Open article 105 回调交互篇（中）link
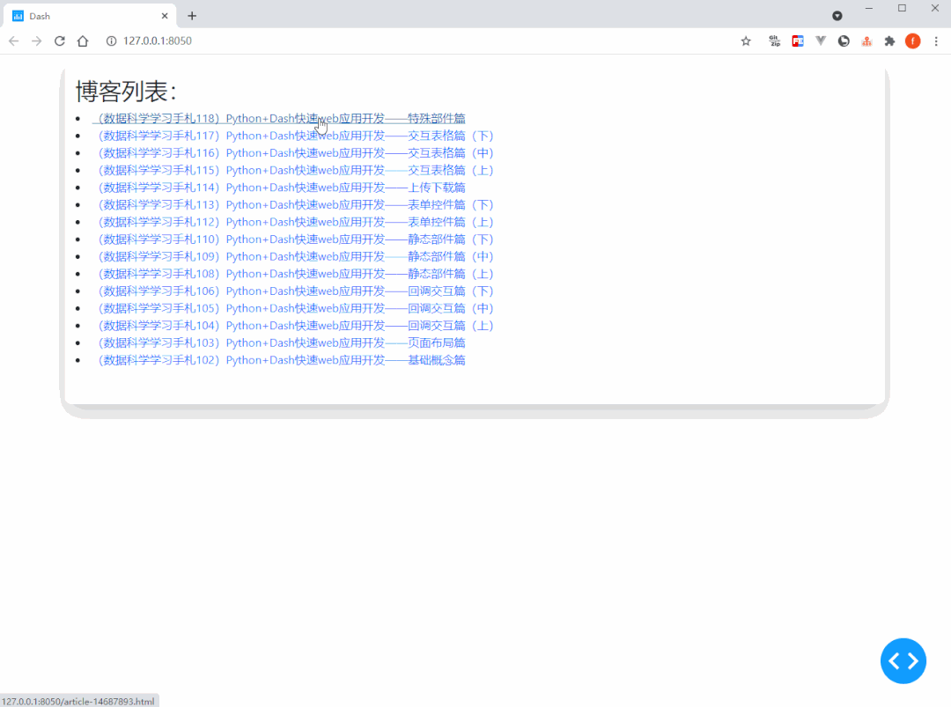The height and width of the screenshot is (707, 951). coord(296,309)
